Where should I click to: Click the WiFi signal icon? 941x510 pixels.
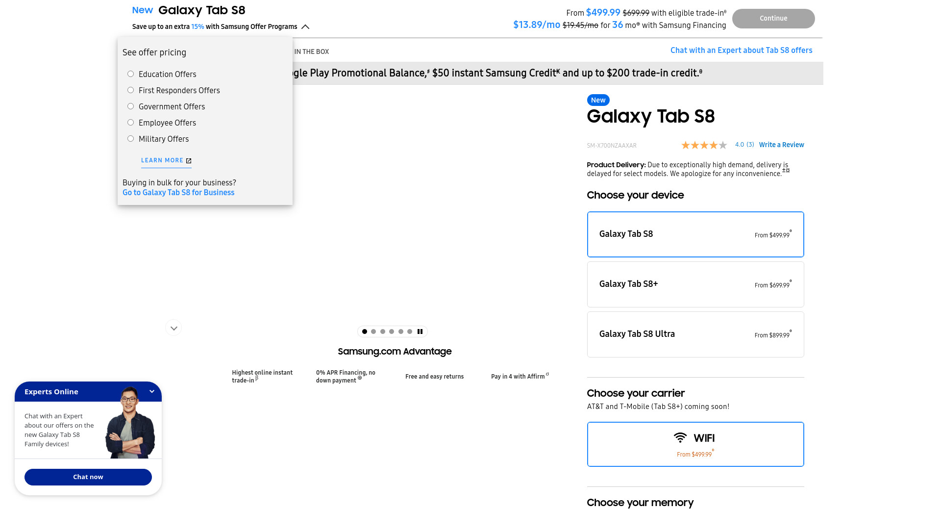[680, 437]
